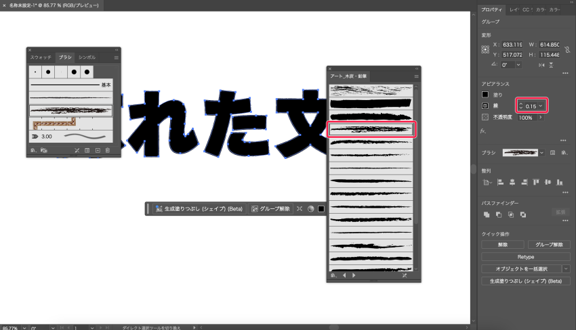This screenshot has height=330, width=576.
Task: Select the ブラシ tab
Action: [65, 57]
